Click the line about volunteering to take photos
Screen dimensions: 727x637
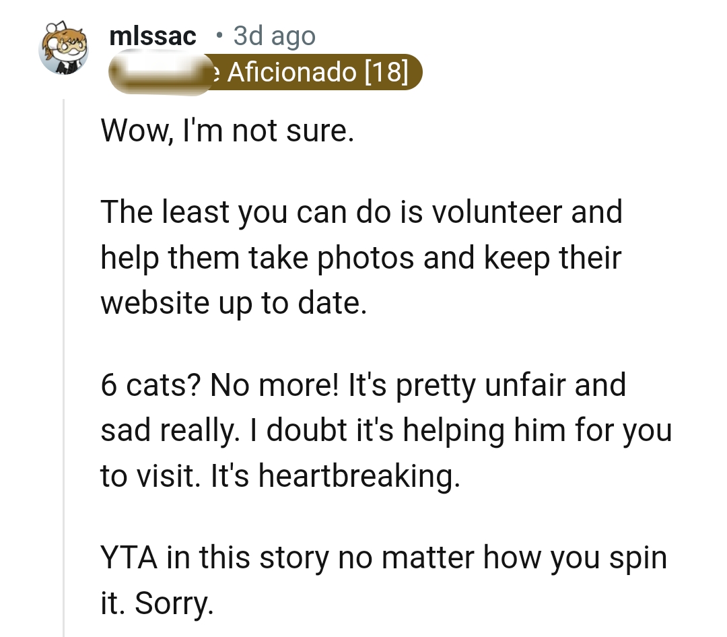click(361, 257)
